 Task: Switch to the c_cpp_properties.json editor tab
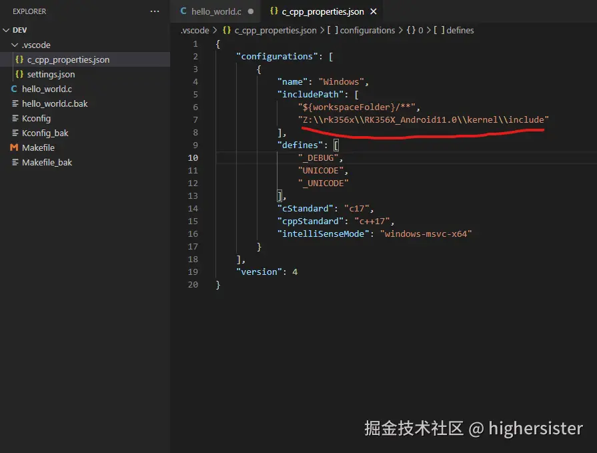(322, 11)
